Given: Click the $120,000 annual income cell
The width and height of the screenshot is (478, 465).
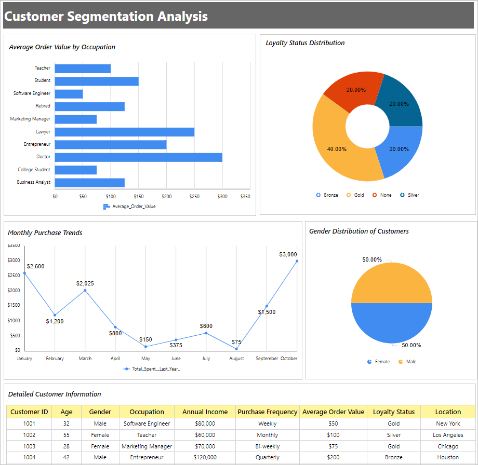Looking at the screenshot, I should coord(205,457).
